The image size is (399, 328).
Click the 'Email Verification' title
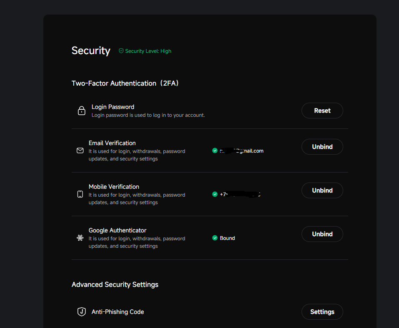[x=112, y=143]
